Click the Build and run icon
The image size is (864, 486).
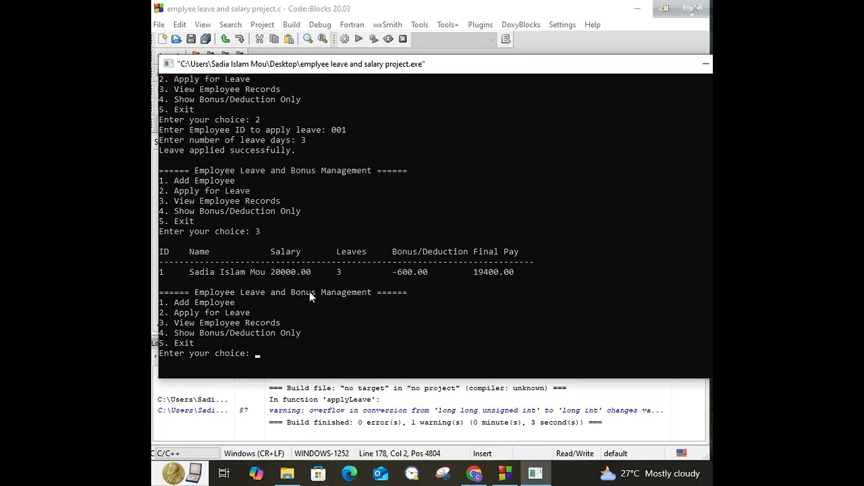[373, 39]
